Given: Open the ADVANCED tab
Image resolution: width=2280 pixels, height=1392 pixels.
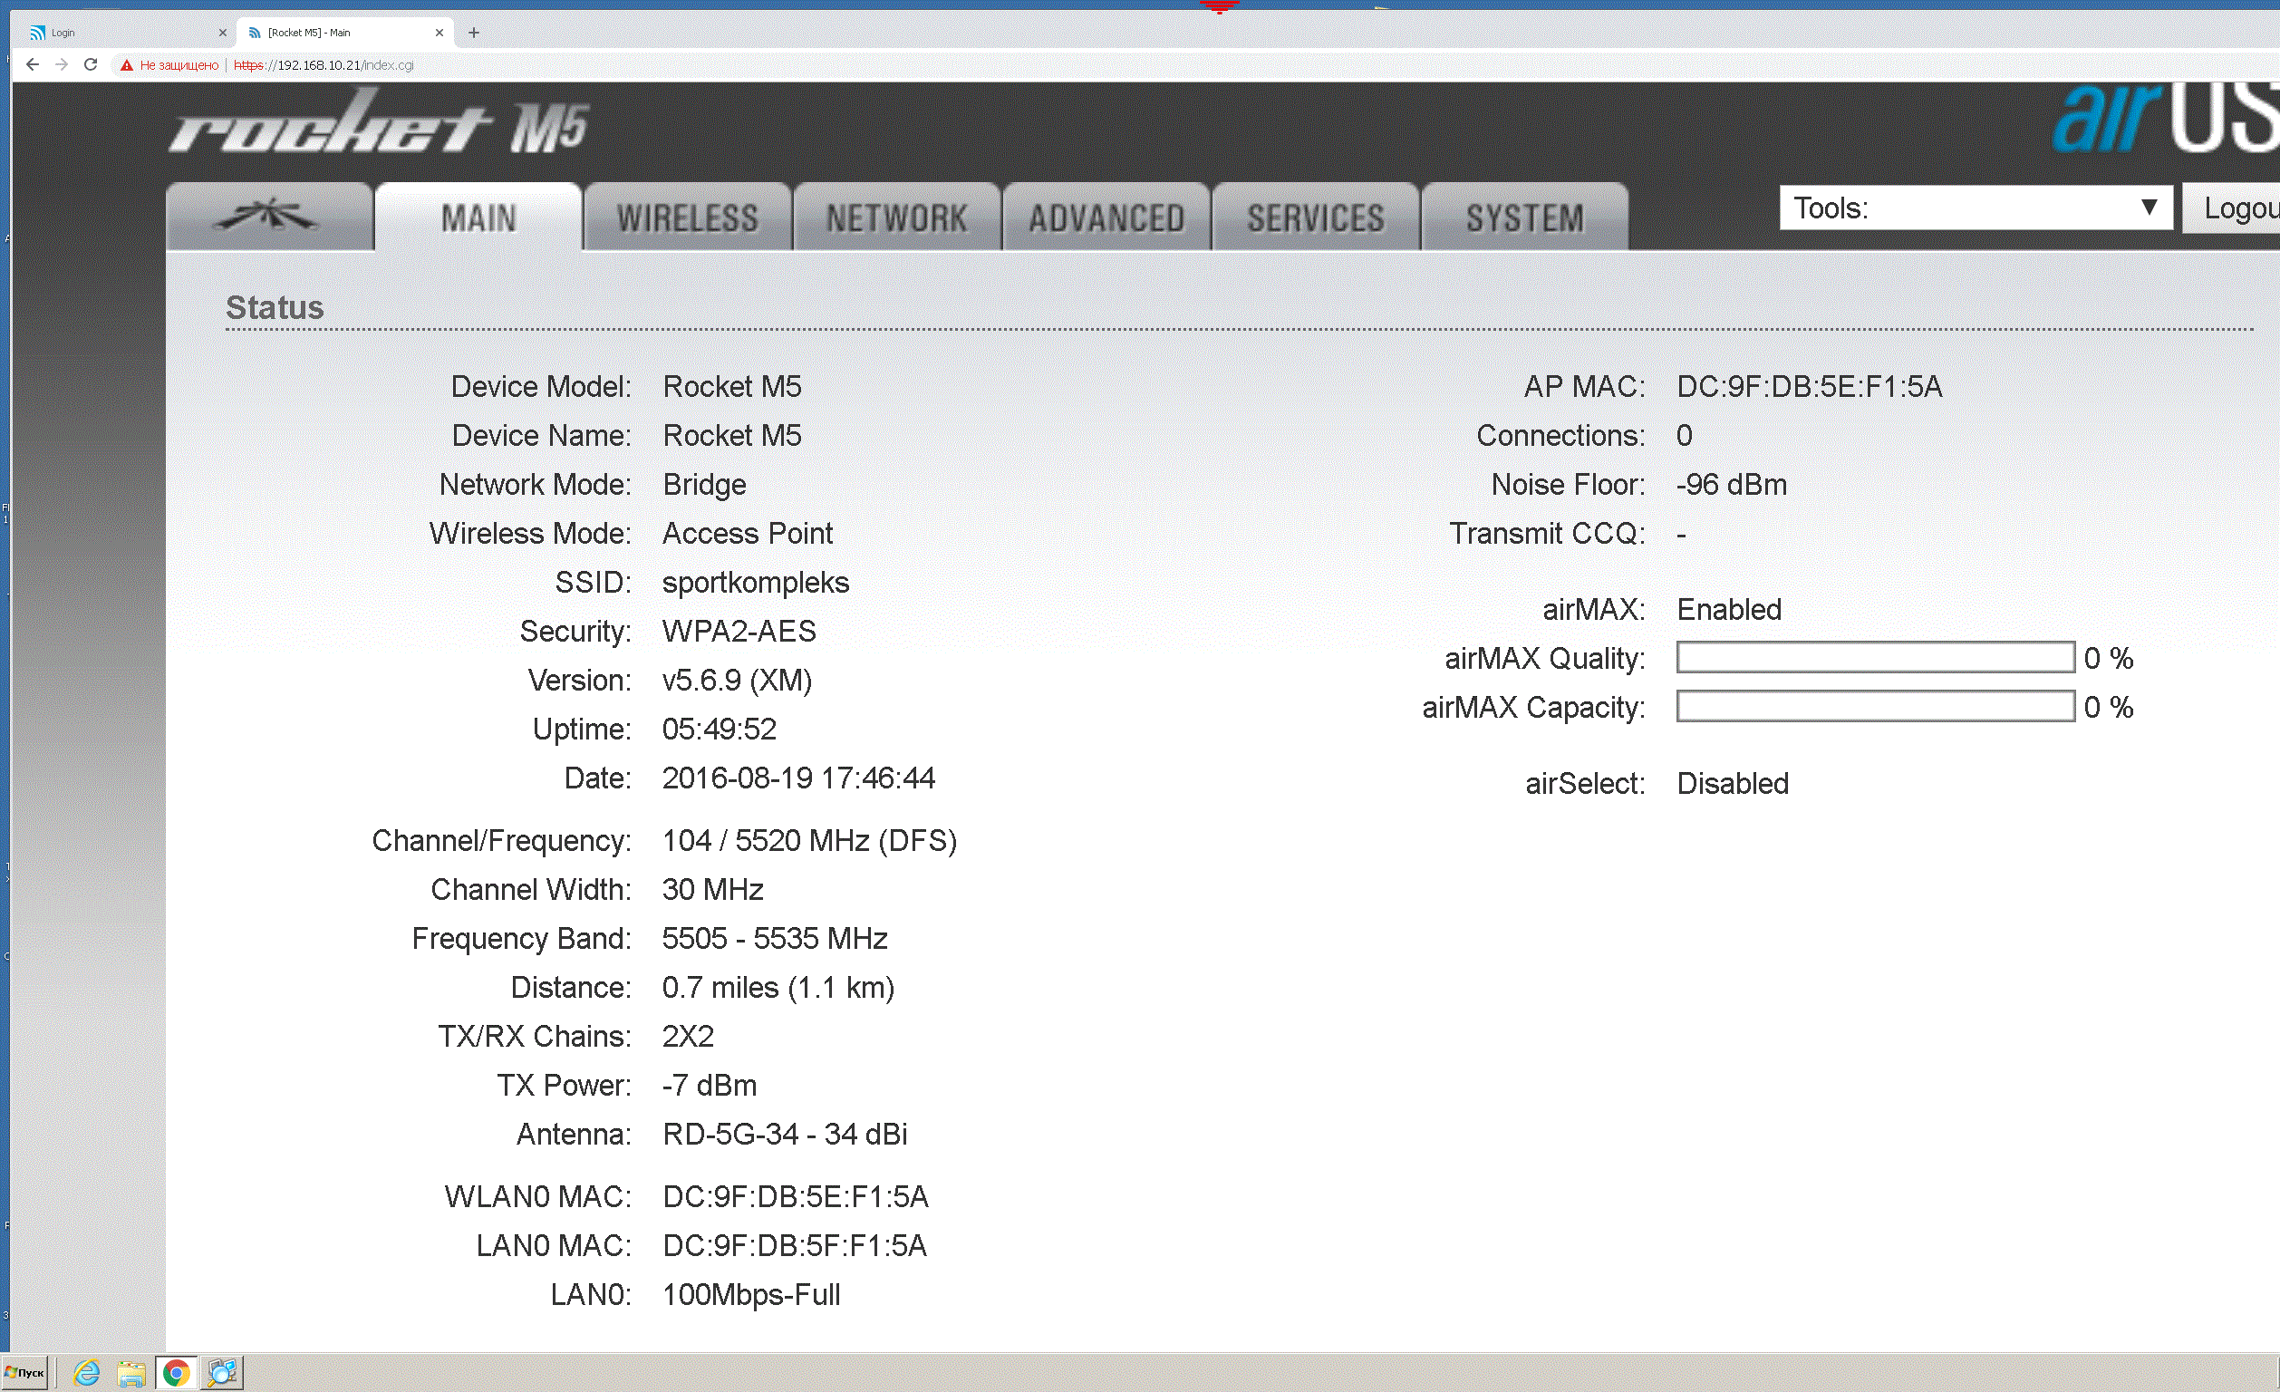Looking at the screenshot, I should pos(1106,217).
